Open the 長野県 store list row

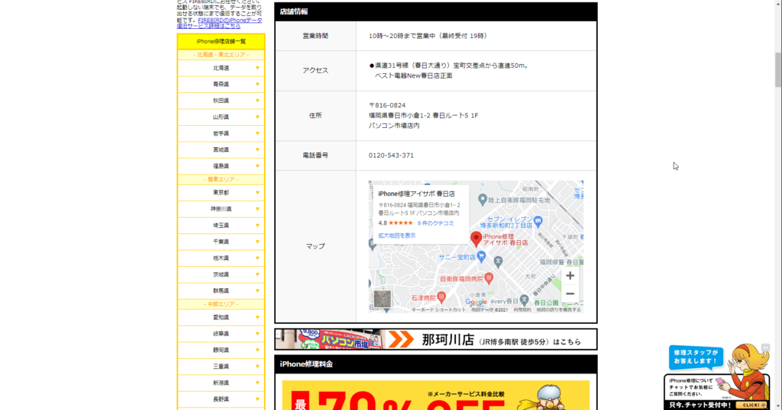click(x=221, y=399)
